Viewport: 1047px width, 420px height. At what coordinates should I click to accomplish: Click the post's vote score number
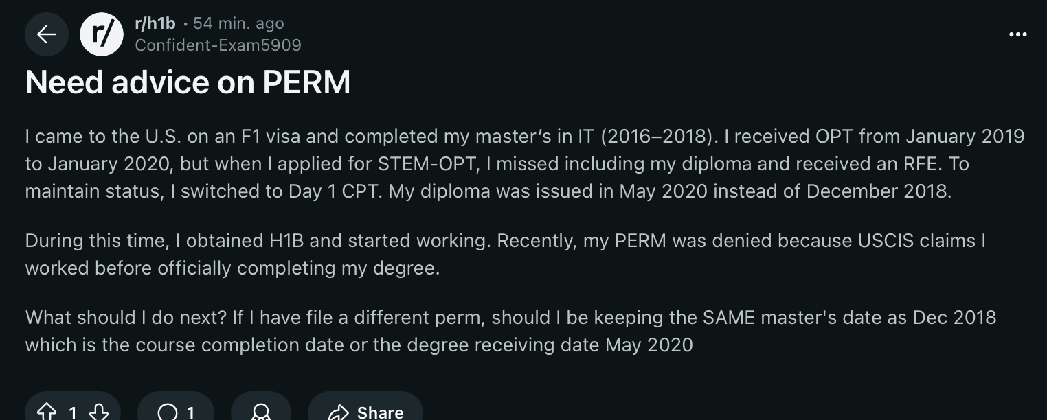pyautogui.click(x=72, y=412)
